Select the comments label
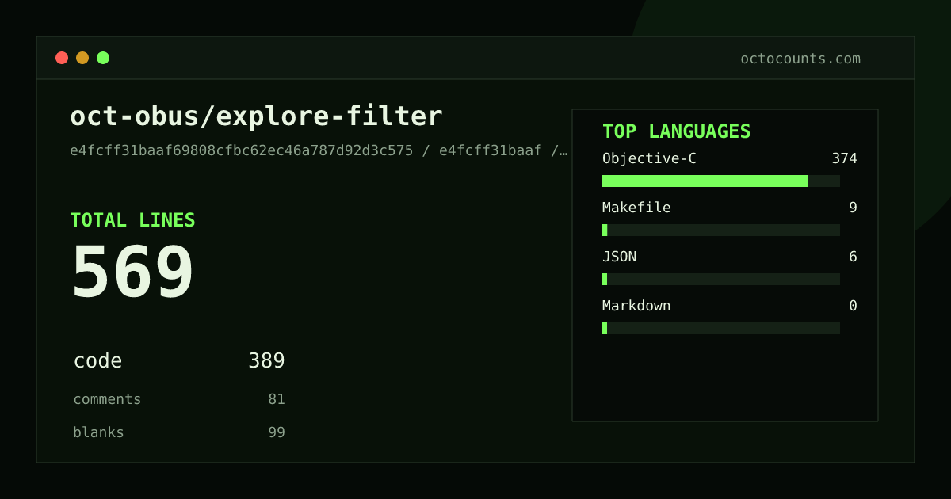 [107, 399]
